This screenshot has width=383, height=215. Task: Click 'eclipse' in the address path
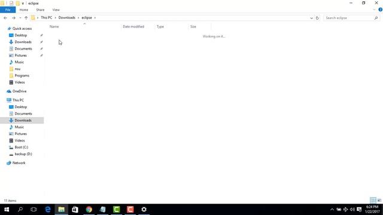pos(87,17)
